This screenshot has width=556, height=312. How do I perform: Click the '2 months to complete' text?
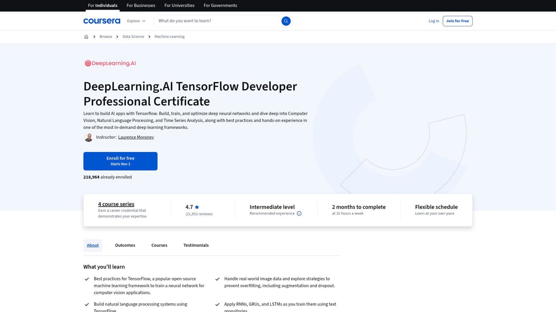359,207
